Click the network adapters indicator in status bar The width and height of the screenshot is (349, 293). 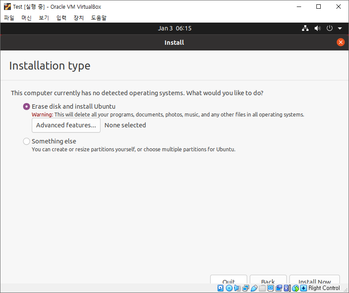(x=246, y=288)
